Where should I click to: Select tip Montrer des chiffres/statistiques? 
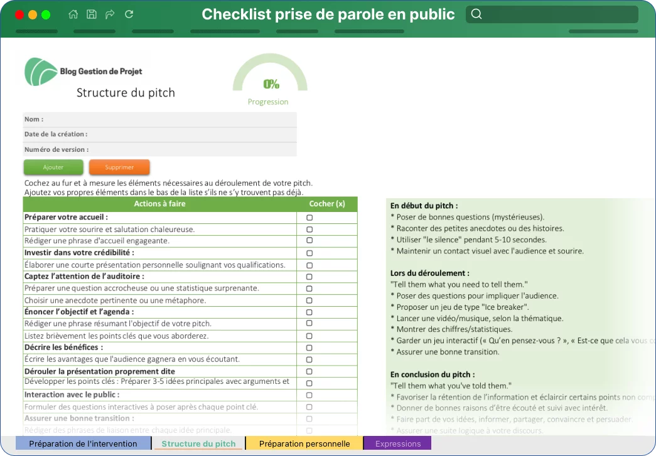click(451, 329)
